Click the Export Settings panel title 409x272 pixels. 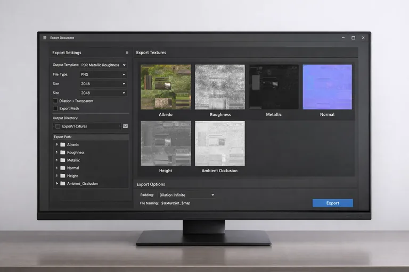[x=67, y=53]
